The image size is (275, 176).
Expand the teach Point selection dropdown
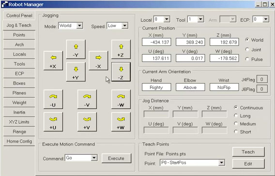[222, 162]
